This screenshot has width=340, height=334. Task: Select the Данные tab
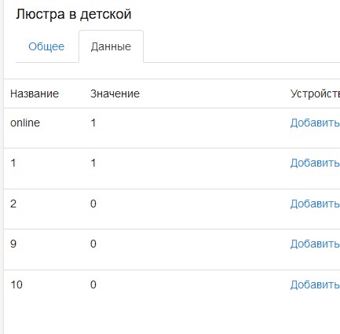tap(111, 46)
